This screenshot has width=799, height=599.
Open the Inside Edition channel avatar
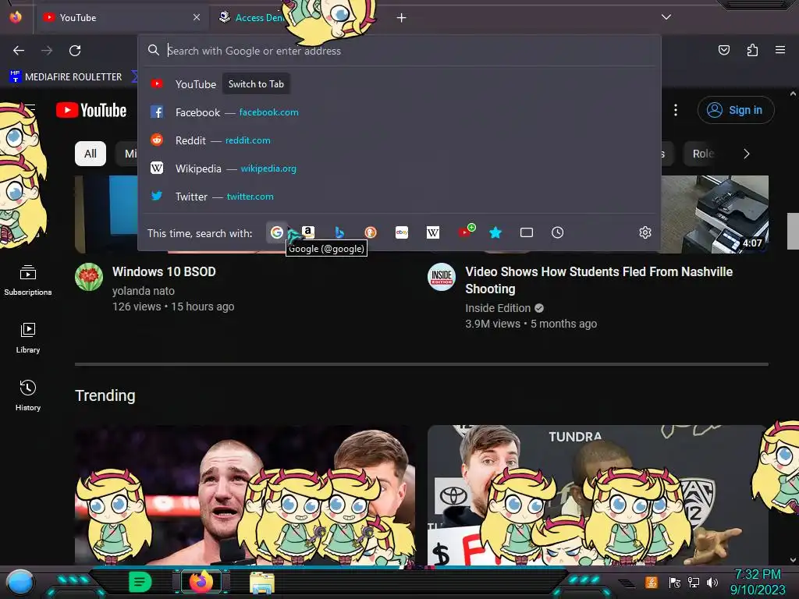(442, 277)
